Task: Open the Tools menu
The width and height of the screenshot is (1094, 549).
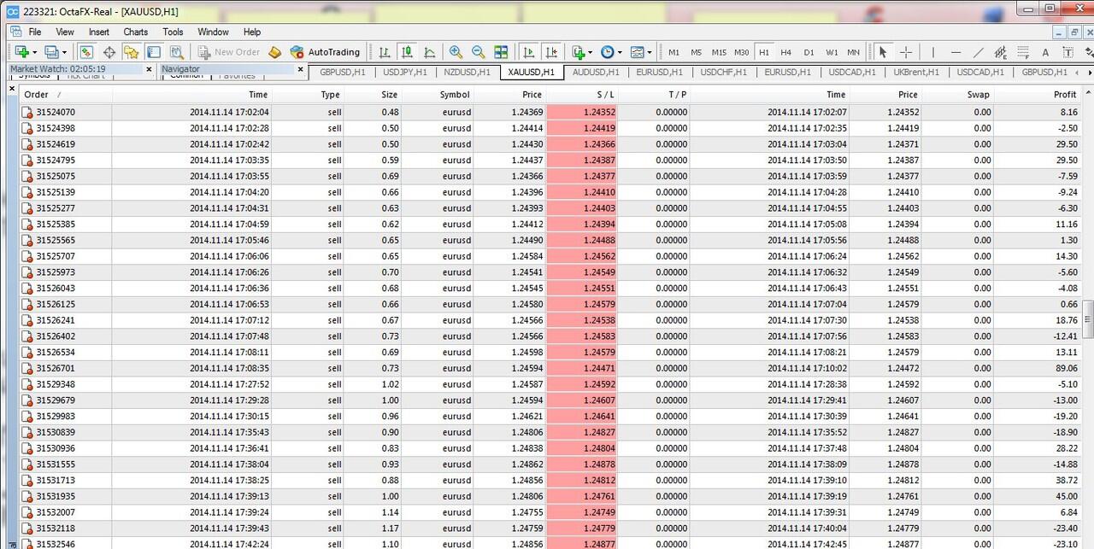Action: click(174, 32)
